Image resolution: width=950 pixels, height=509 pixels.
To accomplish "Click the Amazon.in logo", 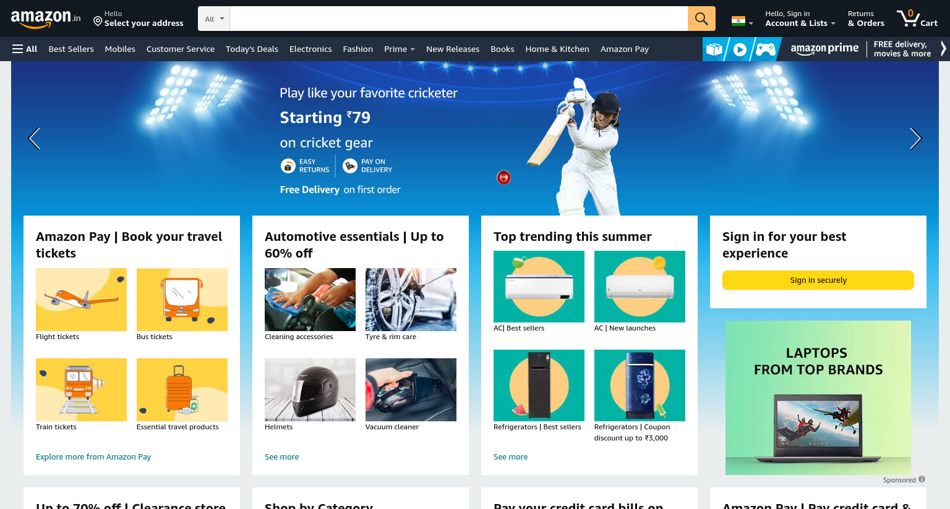I will (46, 19).
